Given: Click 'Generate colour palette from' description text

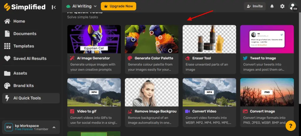Looking at the screenshot, I should click(150, 64).
